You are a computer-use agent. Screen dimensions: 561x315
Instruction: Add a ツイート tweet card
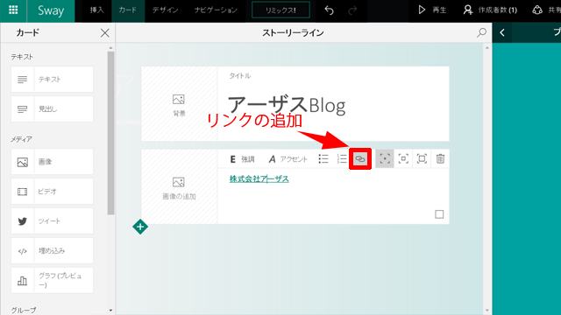point(53,221)
